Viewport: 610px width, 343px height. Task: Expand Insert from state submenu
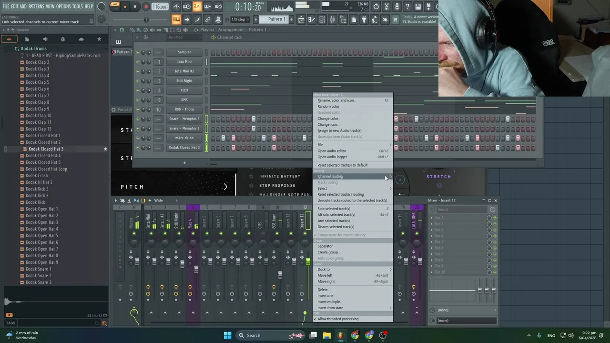pos(353,308)
